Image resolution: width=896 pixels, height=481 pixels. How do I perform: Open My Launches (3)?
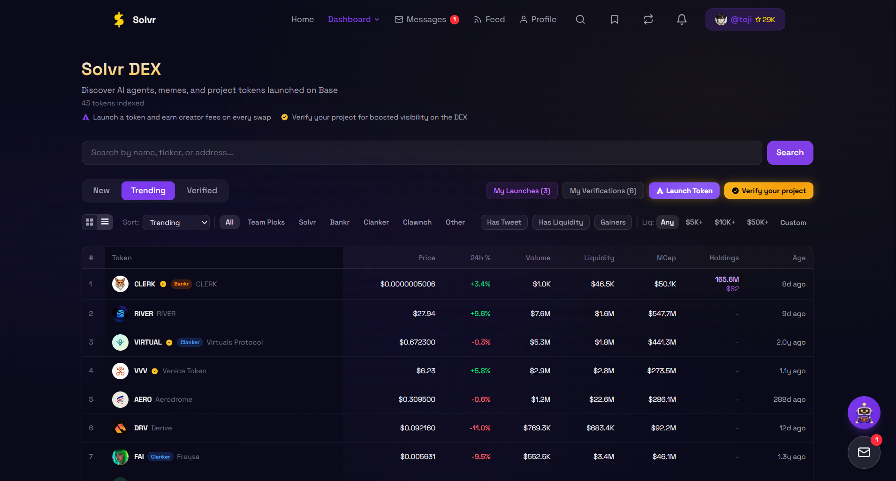522,191
